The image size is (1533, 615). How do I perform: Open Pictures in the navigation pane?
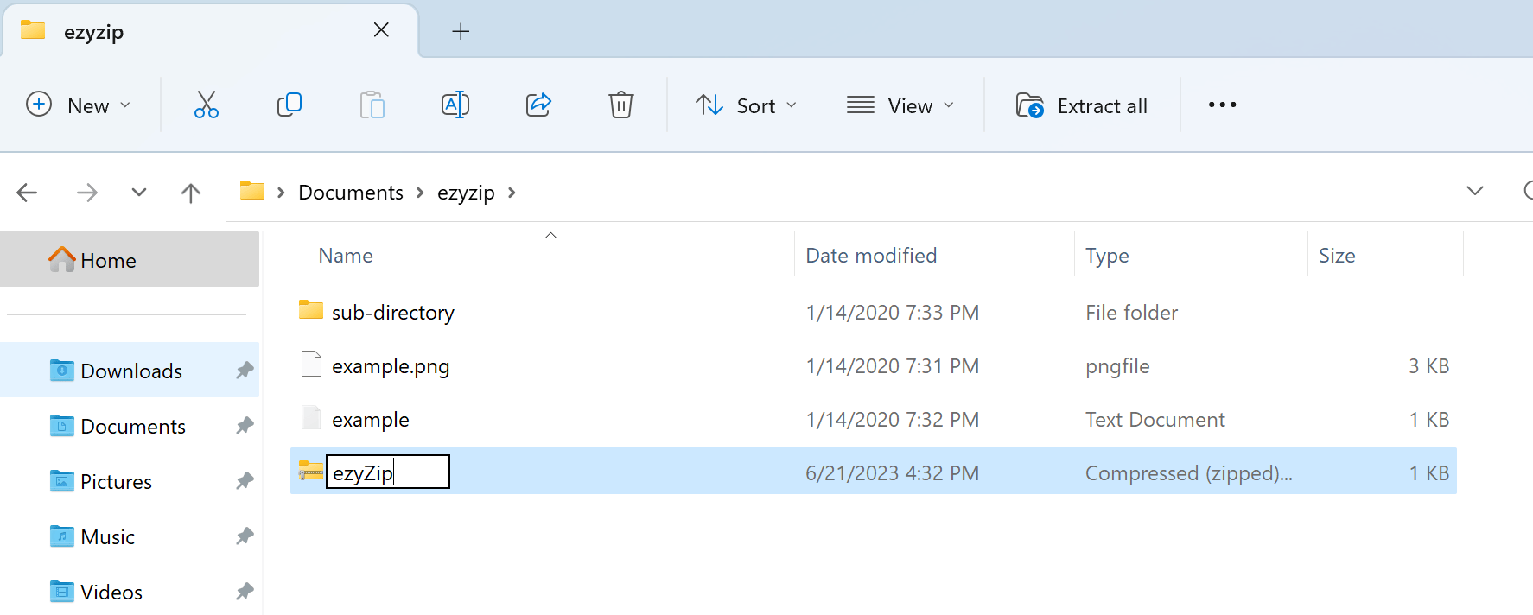(x=130, y=480)
